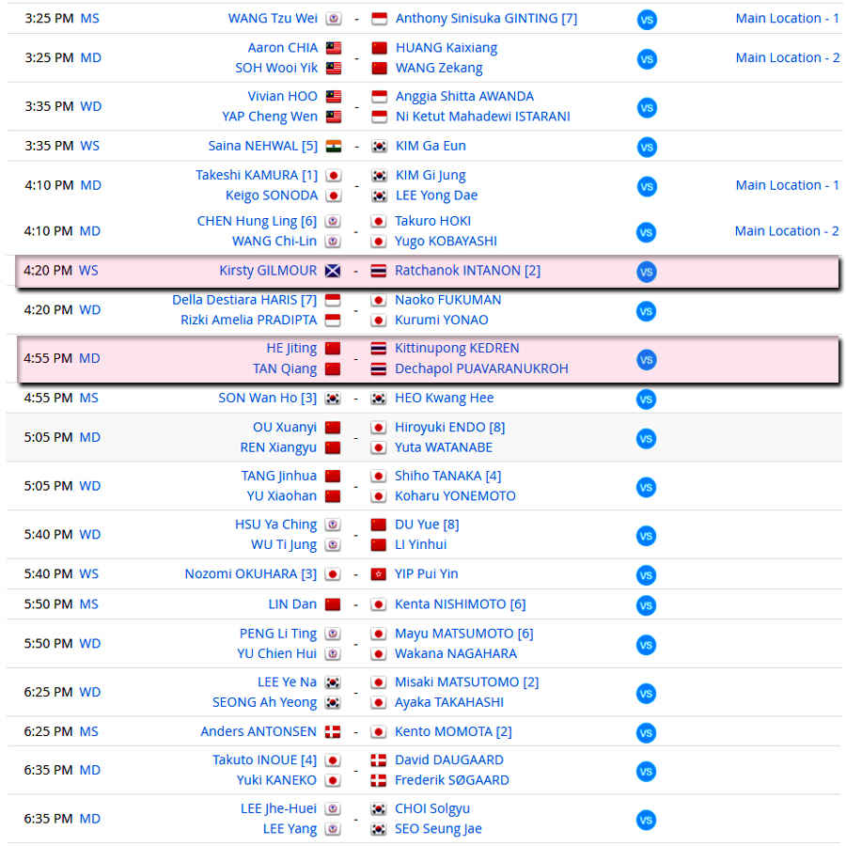Open VS icon for Nozomi OKUHARA match
The height and width of the screenshot is (846, 846).
[x=647, y=575]
